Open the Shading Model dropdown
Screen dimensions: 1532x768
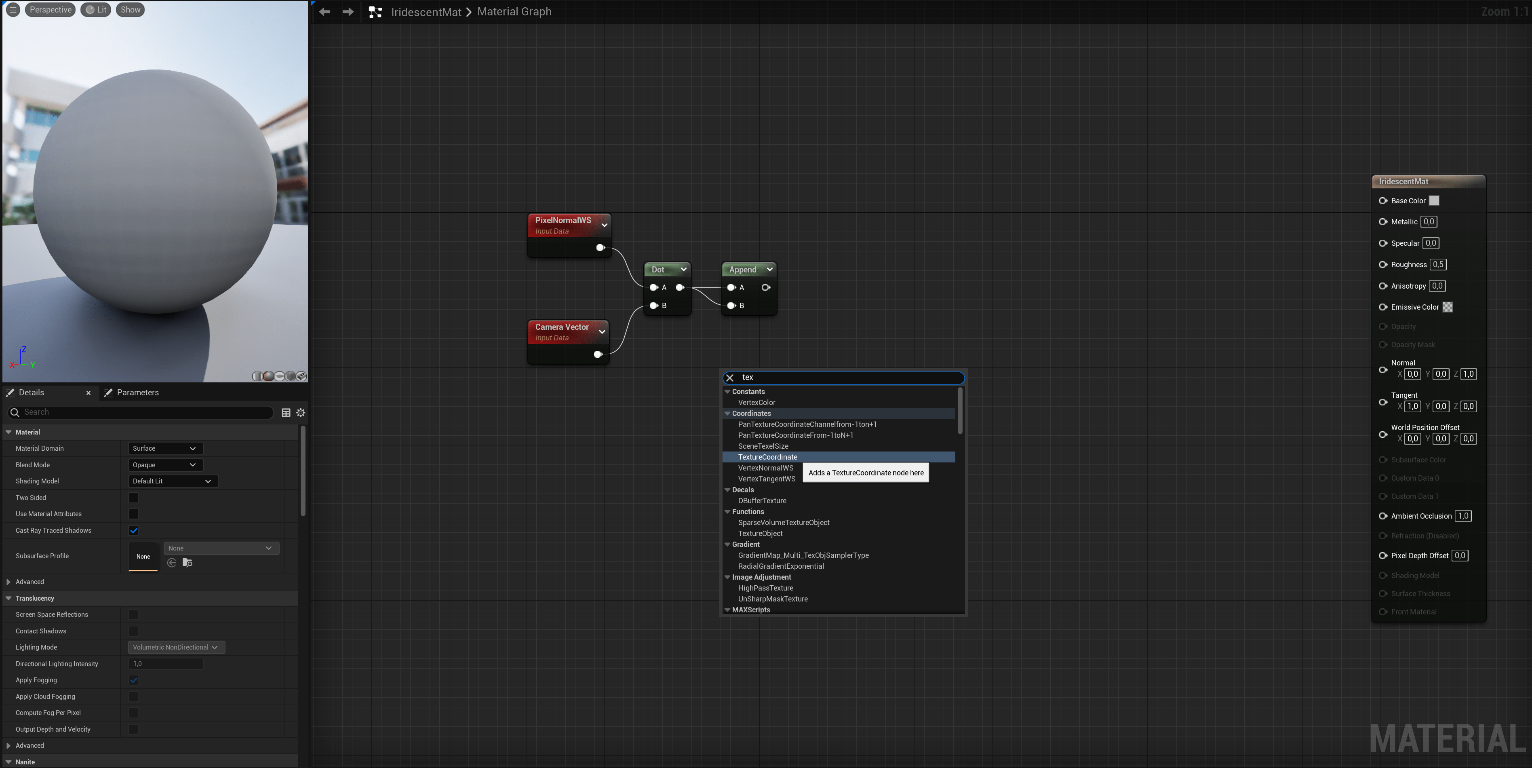(173, 481)
